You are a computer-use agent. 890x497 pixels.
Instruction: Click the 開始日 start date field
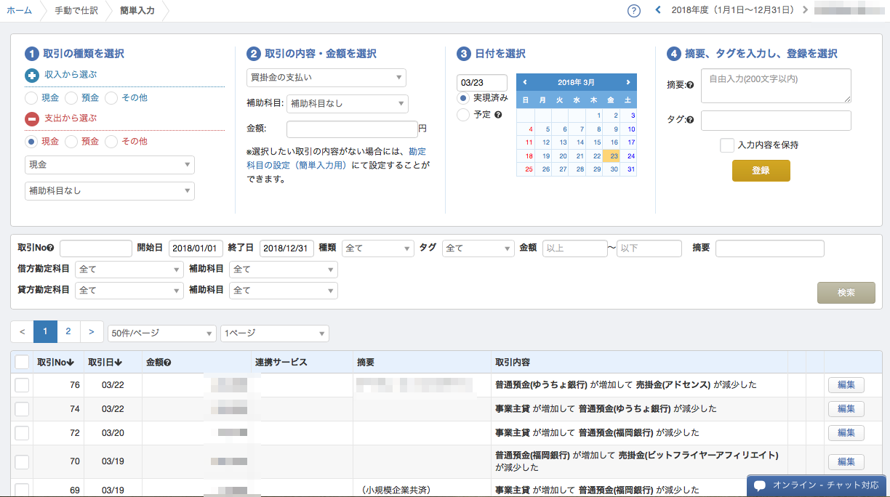click(196, 248)
